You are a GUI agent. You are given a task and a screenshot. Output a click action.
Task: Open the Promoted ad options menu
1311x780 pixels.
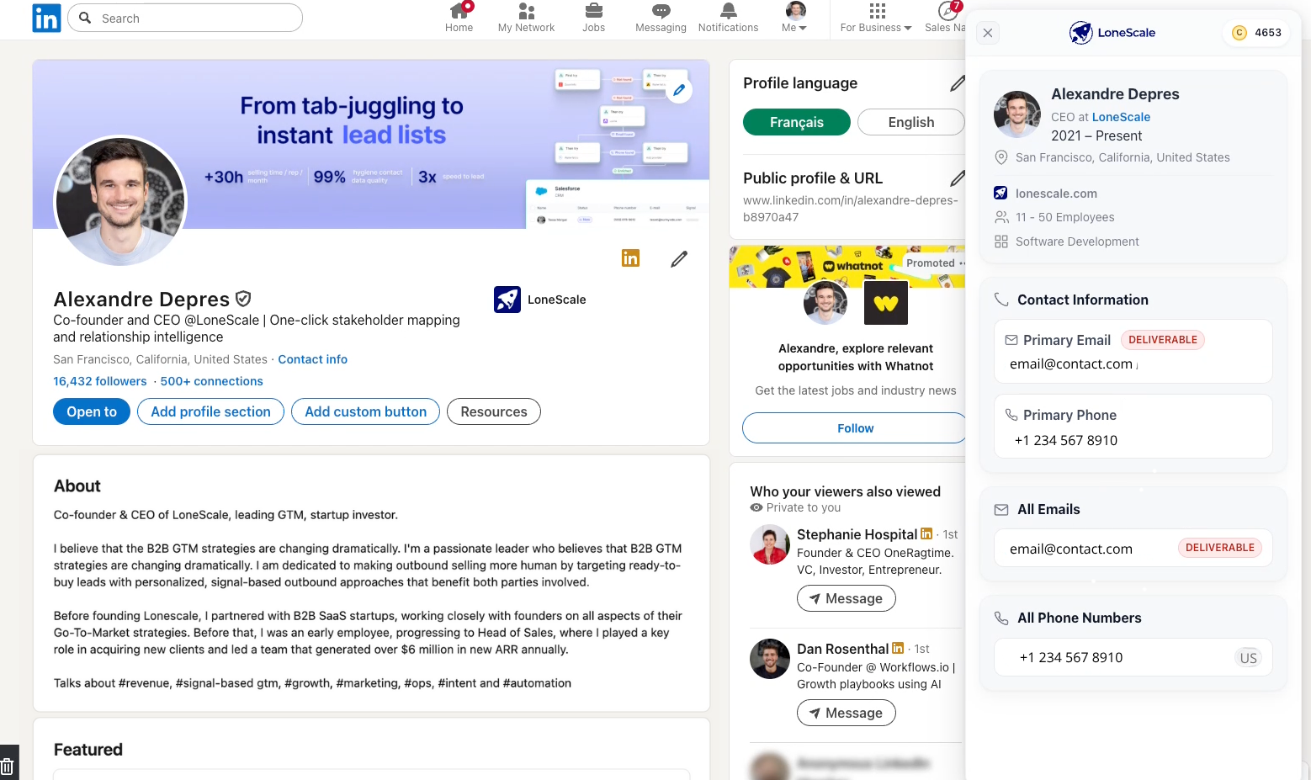pos(962,263)
